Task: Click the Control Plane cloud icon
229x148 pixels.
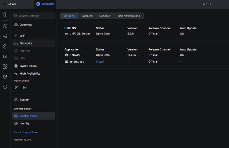Action: (16, 116)
